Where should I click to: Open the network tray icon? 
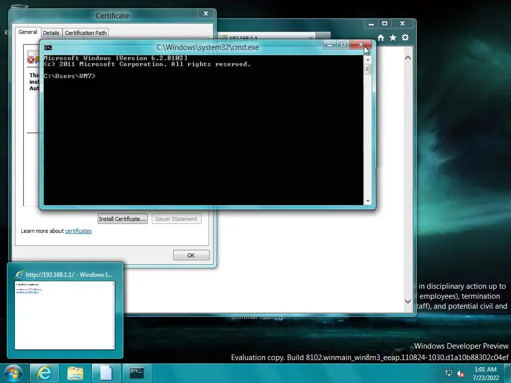pyautogui.click(x=449, y=373)
